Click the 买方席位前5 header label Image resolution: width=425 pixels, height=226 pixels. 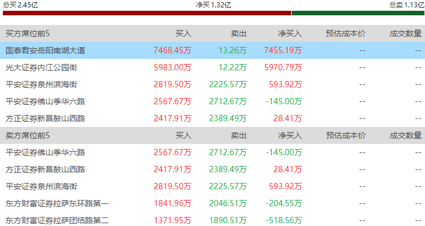coord(28,33)
